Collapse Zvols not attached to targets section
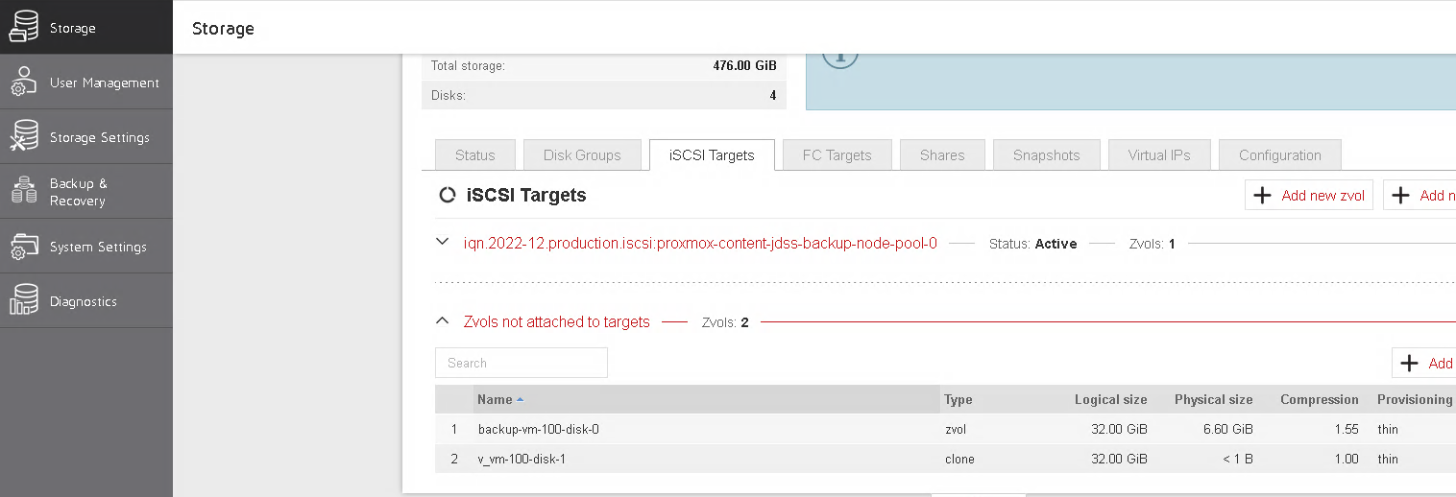Screen dimensions: 1456x497 click(x=442, y=320)
